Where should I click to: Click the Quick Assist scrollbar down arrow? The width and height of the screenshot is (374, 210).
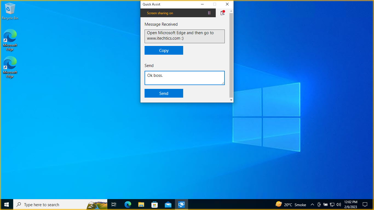(231, 100)
